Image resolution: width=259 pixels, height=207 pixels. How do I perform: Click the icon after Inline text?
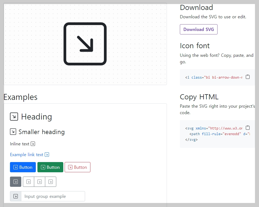coord(33,144)
